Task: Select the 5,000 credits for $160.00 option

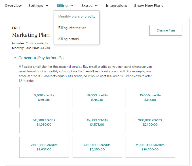Action: (44, 98)
